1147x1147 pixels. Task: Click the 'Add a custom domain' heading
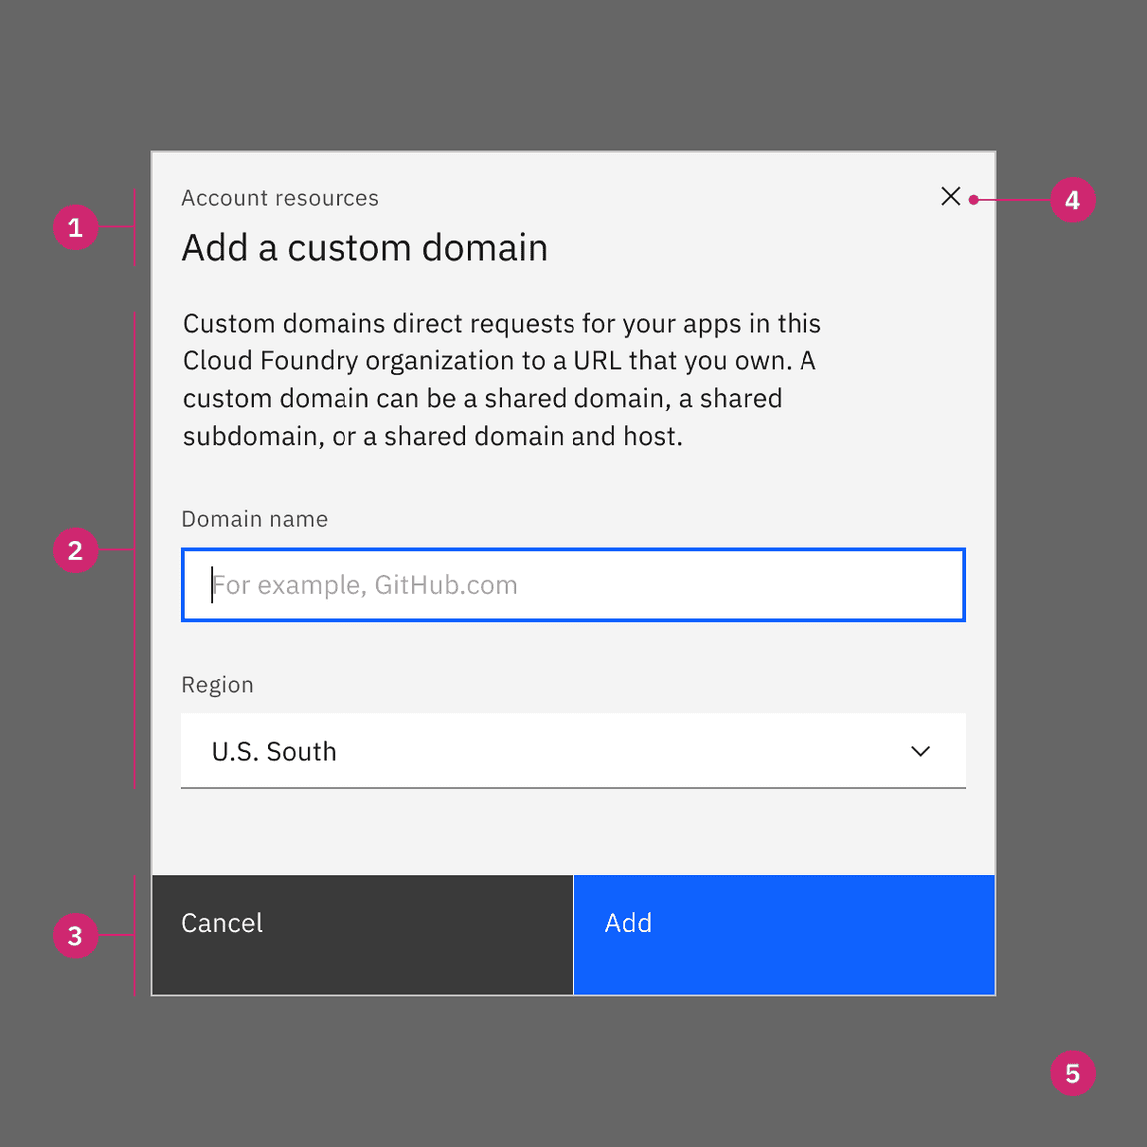pos(364,248)
